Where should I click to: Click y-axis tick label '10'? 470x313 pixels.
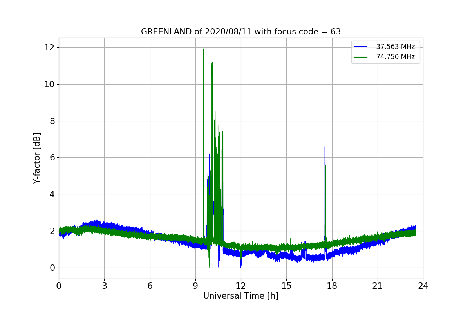[50, 84]
